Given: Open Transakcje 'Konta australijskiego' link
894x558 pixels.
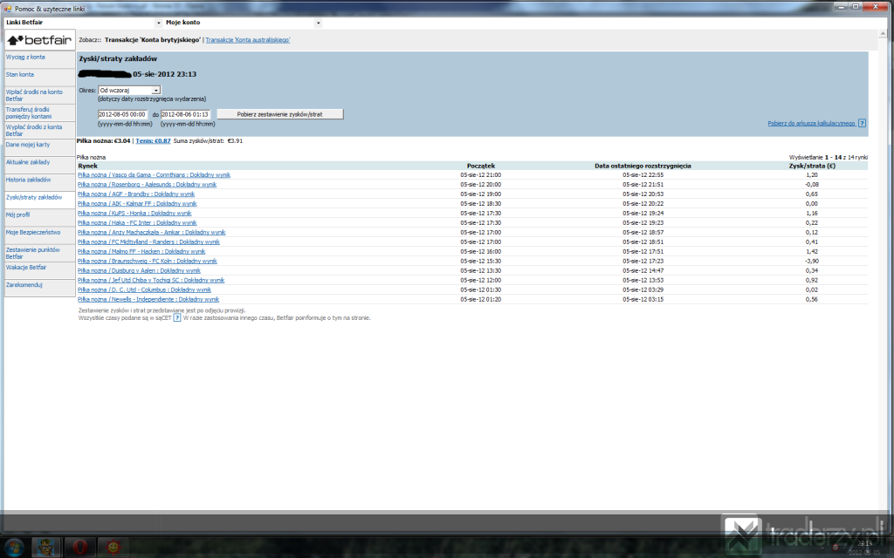Looking at the screenshot, I should pyautogui.click(x=247, y=40).
